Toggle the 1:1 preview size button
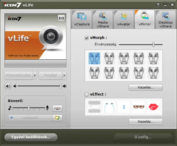The width and height of the screenshot is (177, 146). [x=61, y=18]
